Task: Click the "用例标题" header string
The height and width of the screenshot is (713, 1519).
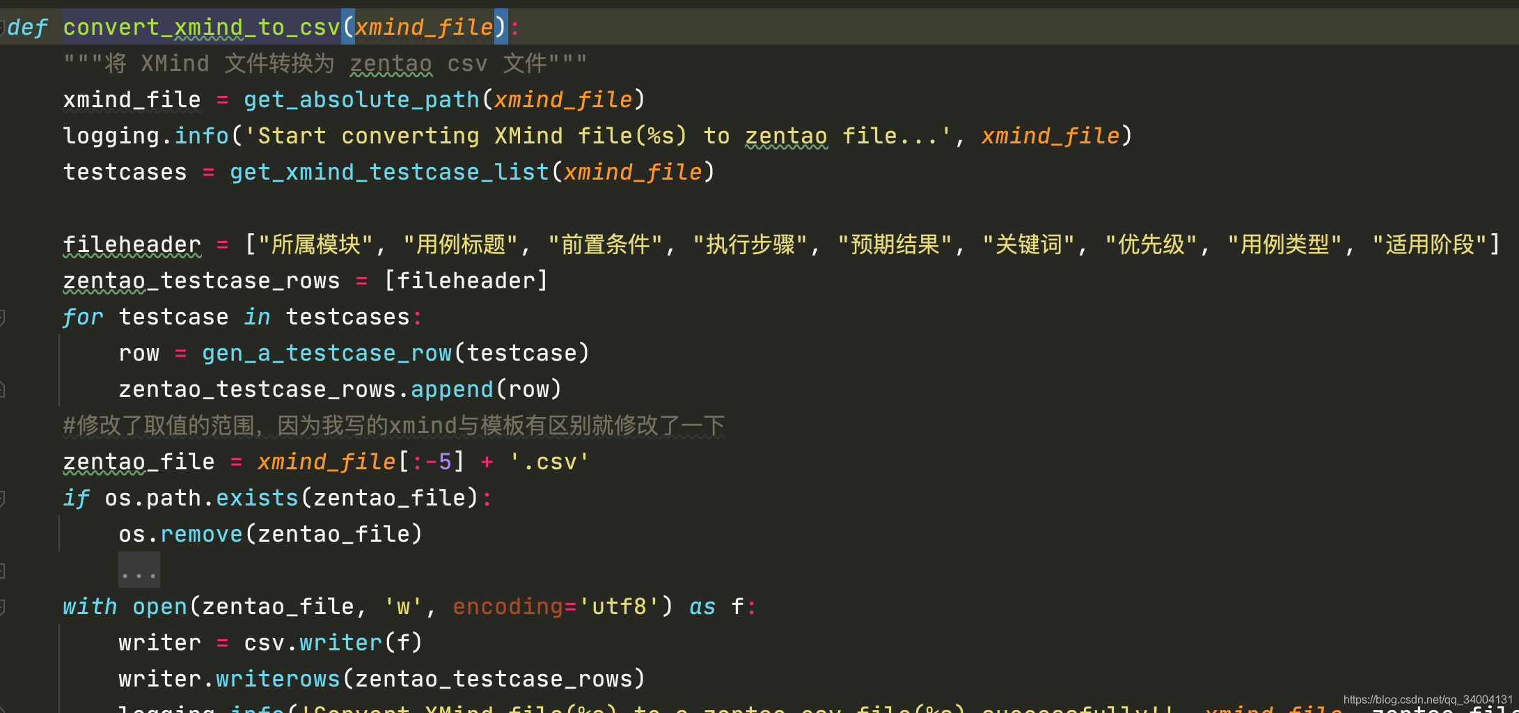Action: [460, 245]
